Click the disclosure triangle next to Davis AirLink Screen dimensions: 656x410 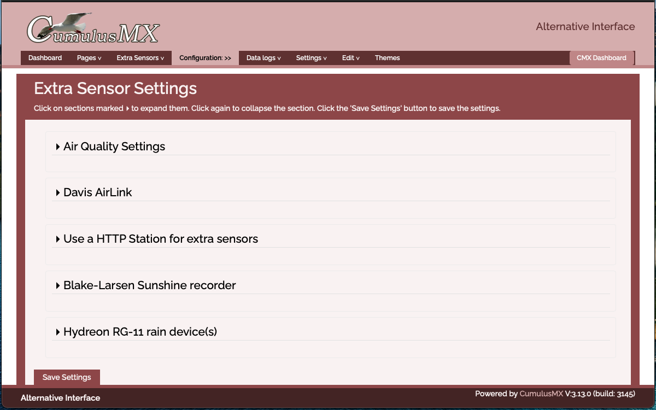pyautogui.click(x=58, y=192)
